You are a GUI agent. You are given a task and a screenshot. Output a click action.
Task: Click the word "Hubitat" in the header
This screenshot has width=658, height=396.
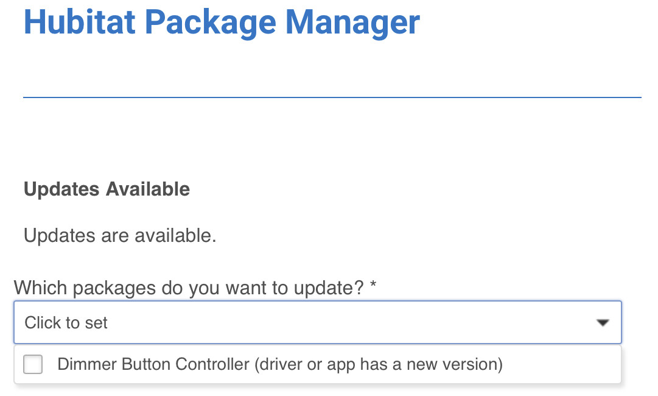pos(79,22)
